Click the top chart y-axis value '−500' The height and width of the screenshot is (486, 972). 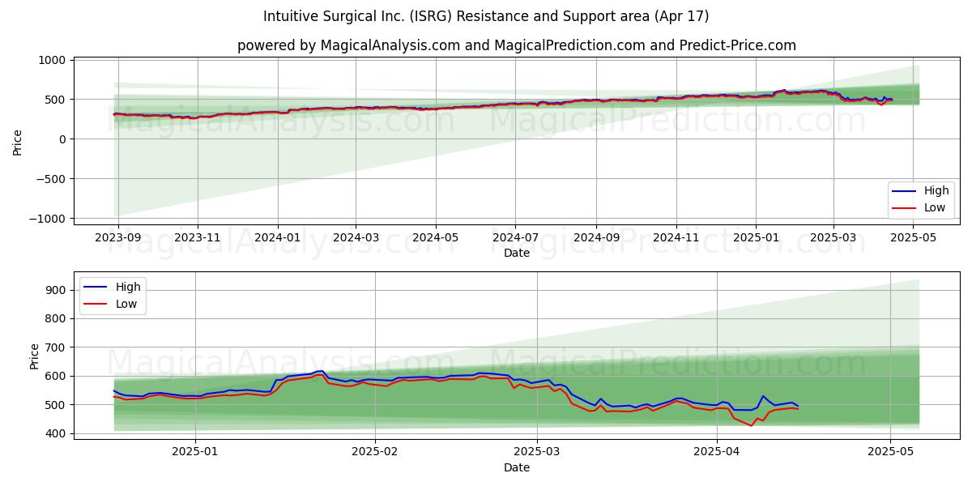(x=52, y=179)
